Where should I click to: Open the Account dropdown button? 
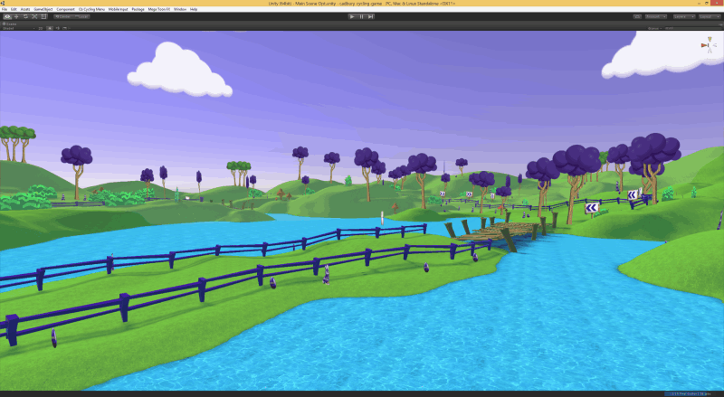[656, 16]
